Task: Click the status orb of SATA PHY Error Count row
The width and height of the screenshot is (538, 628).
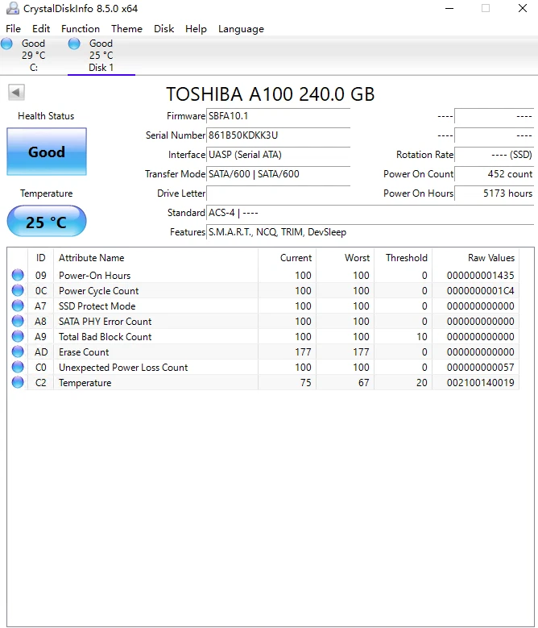Action: tap(18, 321)
